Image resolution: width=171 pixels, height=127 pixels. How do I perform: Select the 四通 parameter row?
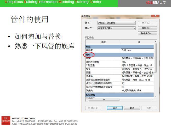tap(103, 72)
